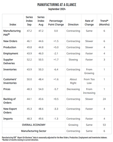This screenshot has width=113, height=142.
Task: Select the Trend* (Months) column header
Action: tap(104, 23)
